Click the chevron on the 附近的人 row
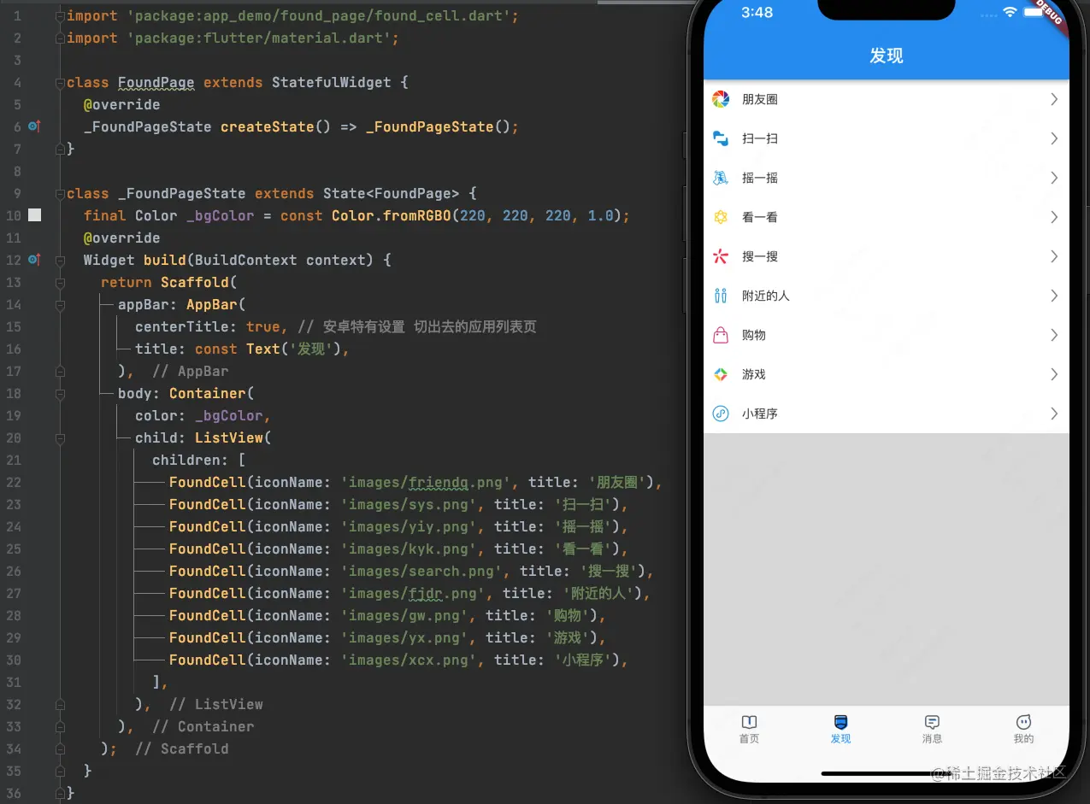1090x804 pixels. (x=1054, y=296)
